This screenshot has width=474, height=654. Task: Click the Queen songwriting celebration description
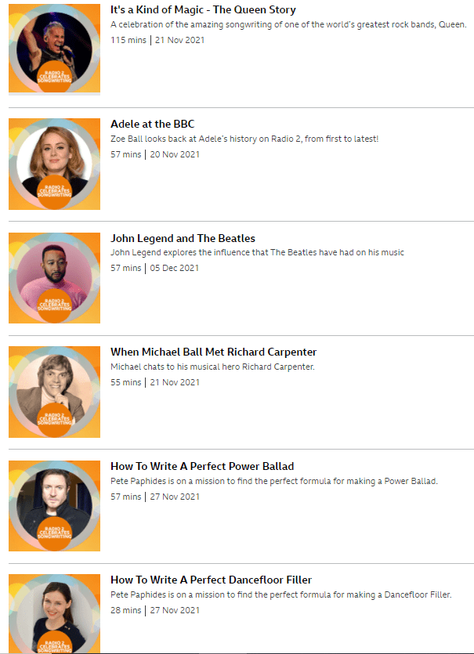288,24
